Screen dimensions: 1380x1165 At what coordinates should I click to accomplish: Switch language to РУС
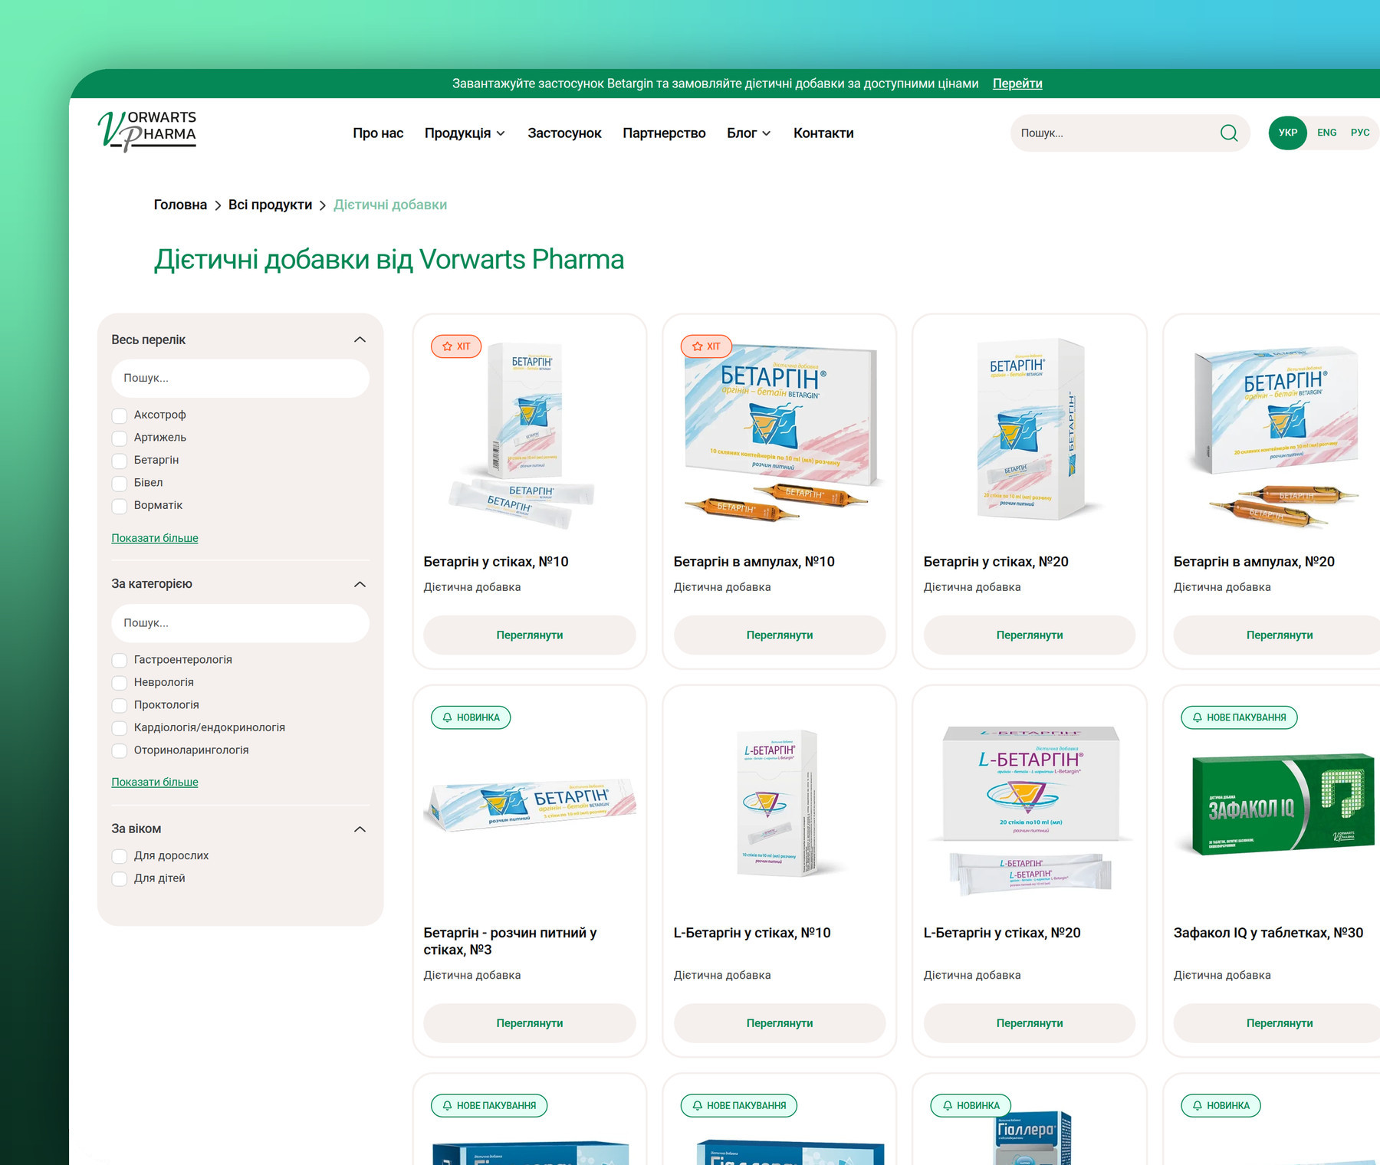tap(1360, 133)
